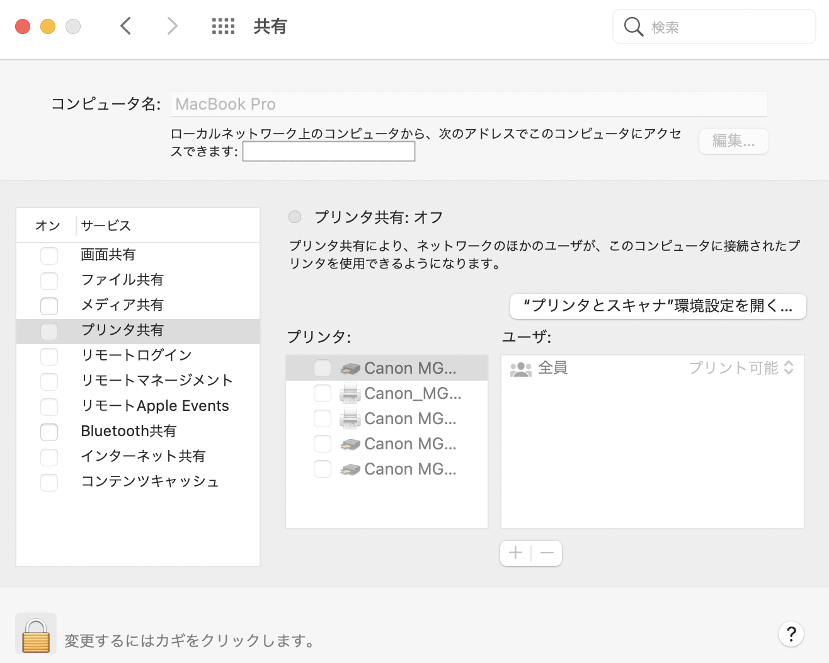Click the plus button to add user
829x663 pixels.
tap(515, 553)
